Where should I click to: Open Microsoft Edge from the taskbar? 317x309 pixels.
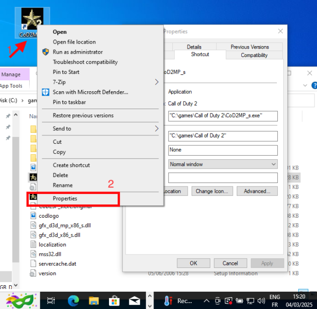(x=73, y=301)
